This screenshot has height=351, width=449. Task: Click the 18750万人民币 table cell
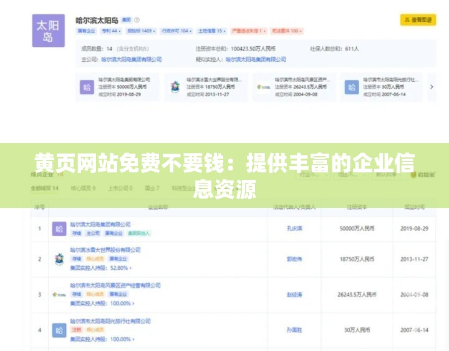pyautogui.click(x=357, y=259)
